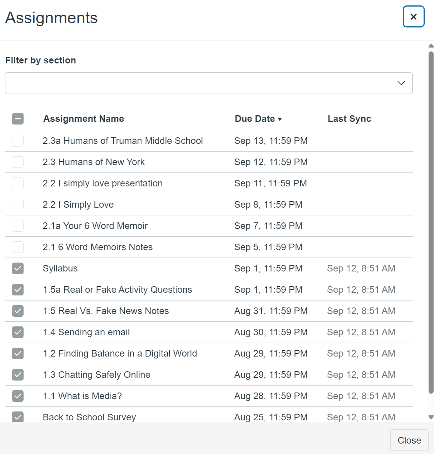The image size is (434, 454).
Task: Sort by Due Date column header
Action: pyautogui.click(x=255, y=119)
